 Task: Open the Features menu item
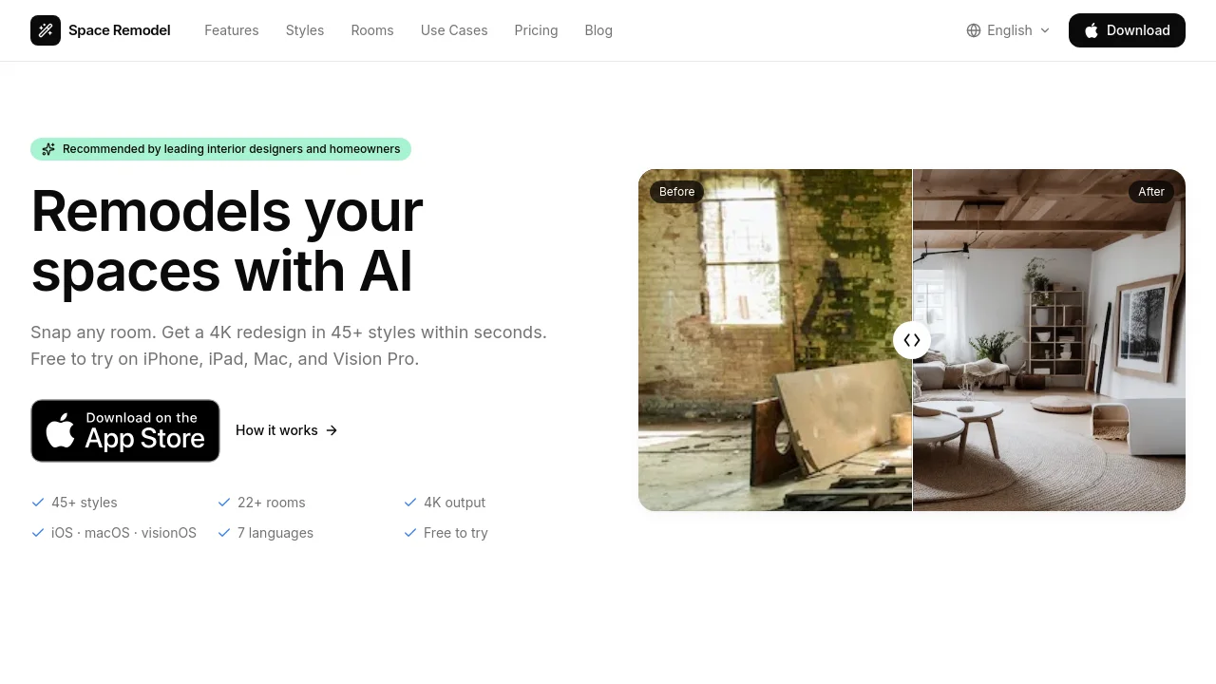[232, 30]
